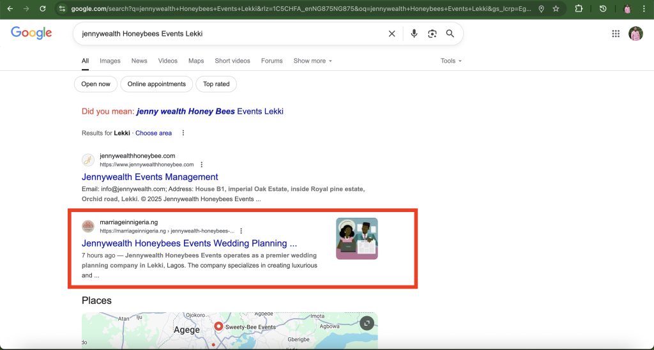This screenshot has width=654, height=350.
Task: Toggle the Open now filter chip
Action: point(96,84)
